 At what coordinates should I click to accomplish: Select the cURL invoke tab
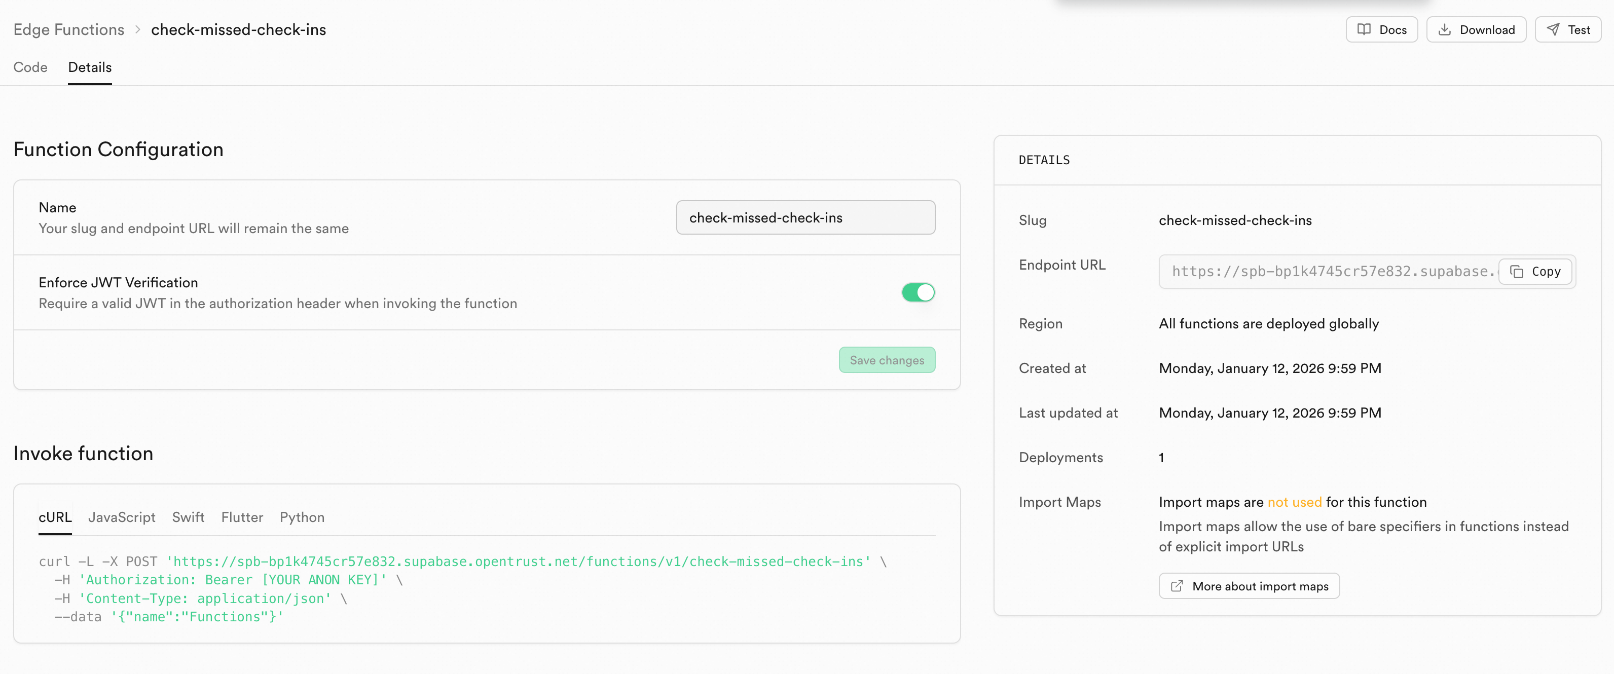[55, 517]
